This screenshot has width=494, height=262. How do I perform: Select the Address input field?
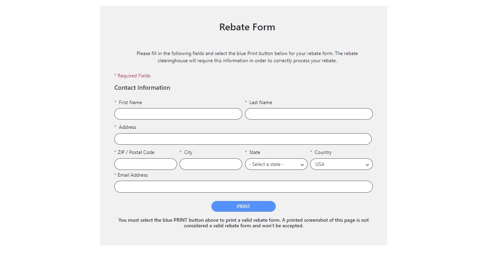[243, 139]
